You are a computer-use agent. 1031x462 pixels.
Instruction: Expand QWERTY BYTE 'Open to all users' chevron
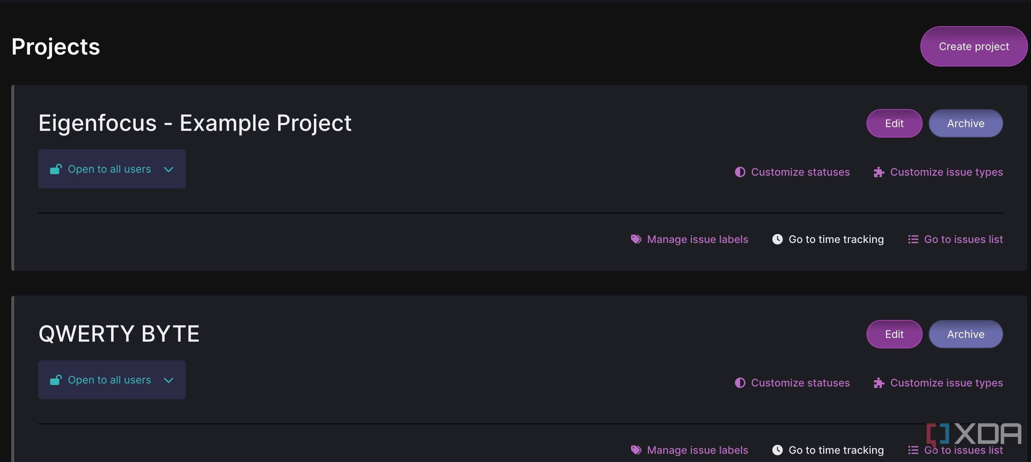[169, 380]
